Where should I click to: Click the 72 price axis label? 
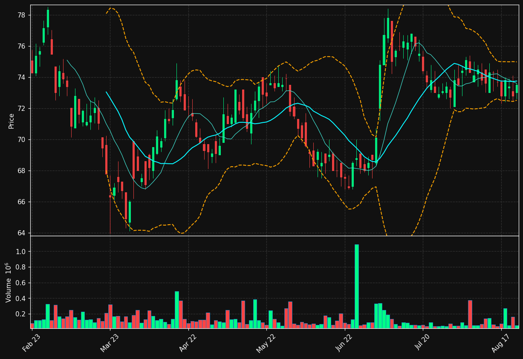[22, 109]
